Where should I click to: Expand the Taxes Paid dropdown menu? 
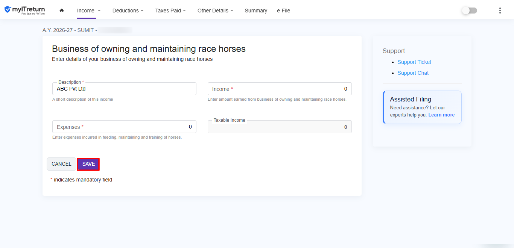tap(170, 11)
